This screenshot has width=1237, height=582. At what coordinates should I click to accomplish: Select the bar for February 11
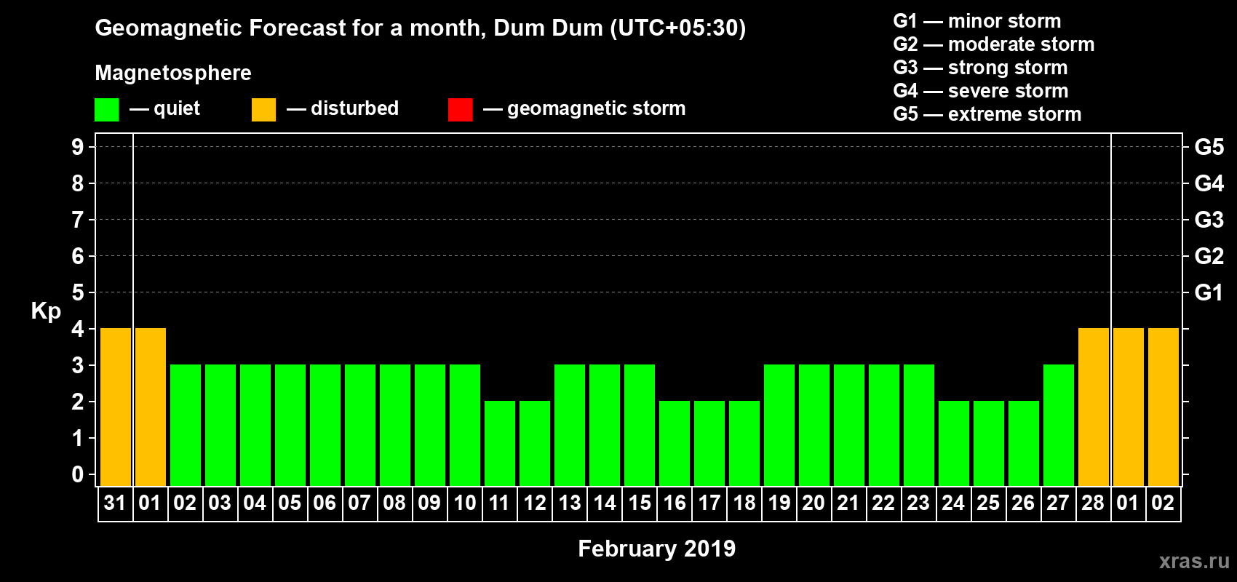click(x=500, y=443)
